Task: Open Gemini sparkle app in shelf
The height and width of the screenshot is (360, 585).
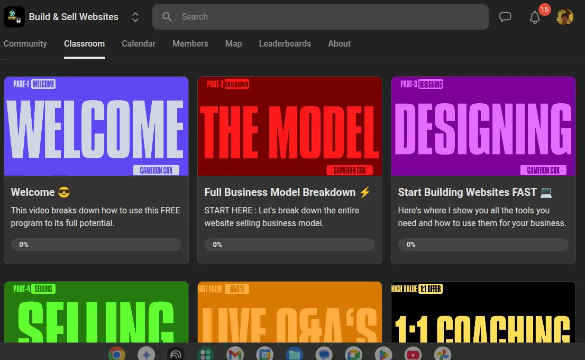Action: pos(146,354)
